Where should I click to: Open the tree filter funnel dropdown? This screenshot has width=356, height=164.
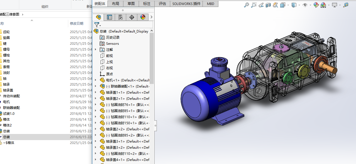tap(97, 25)
